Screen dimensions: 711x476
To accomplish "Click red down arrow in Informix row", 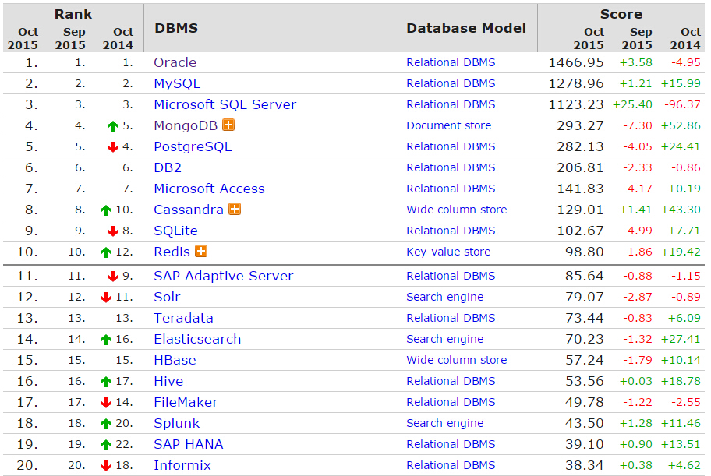I will coord(106,466).
